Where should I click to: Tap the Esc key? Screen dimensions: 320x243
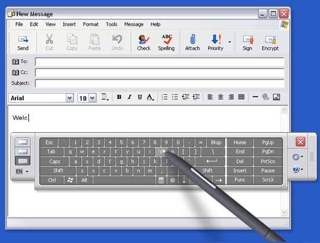click(x=49, y=143)
